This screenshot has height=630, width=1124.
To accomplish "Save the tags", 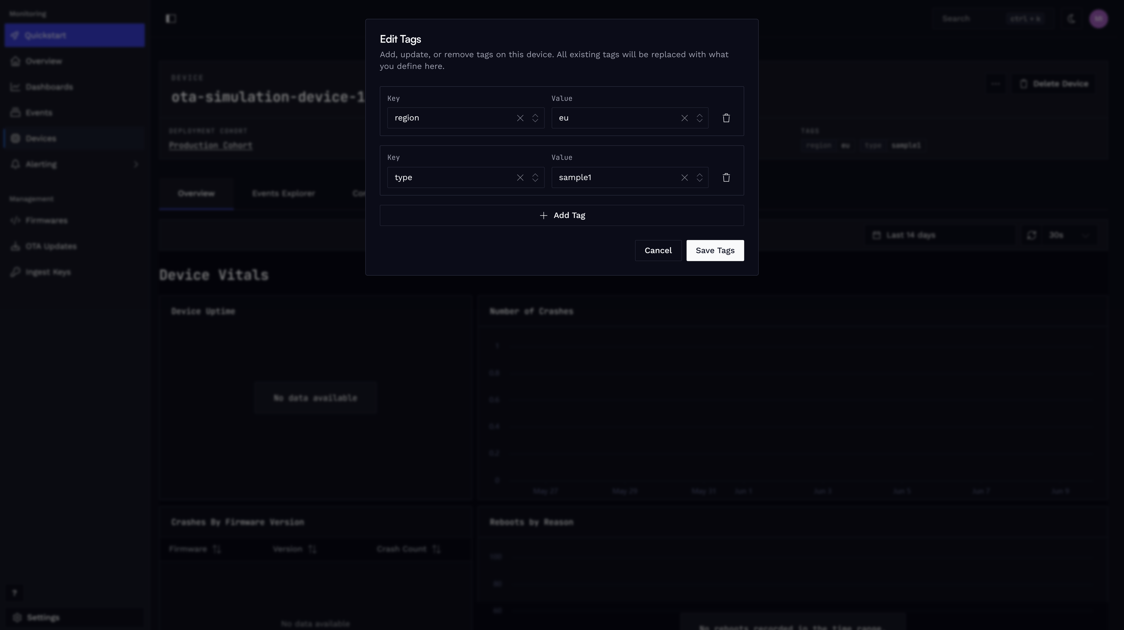I will tap(715, 250).
